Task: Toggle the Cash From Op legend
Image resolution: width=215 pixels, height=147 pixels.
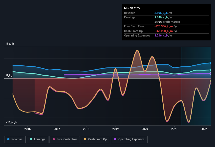Action: 95,139
